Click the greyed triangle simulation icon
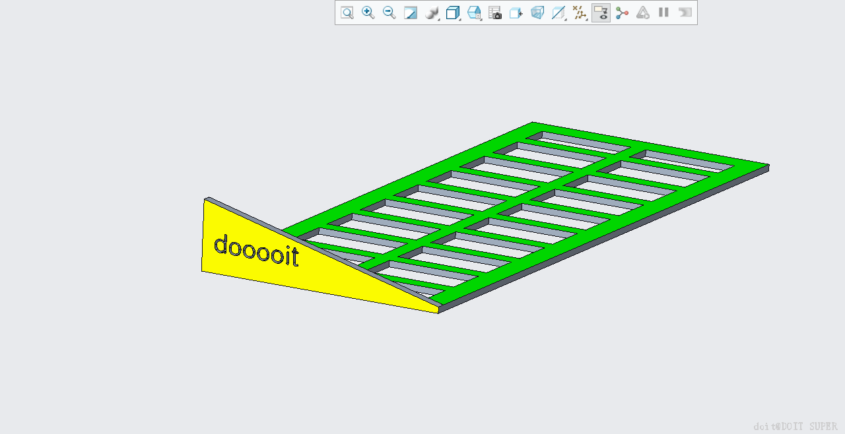The image size is (845, 434). (643, 13)
